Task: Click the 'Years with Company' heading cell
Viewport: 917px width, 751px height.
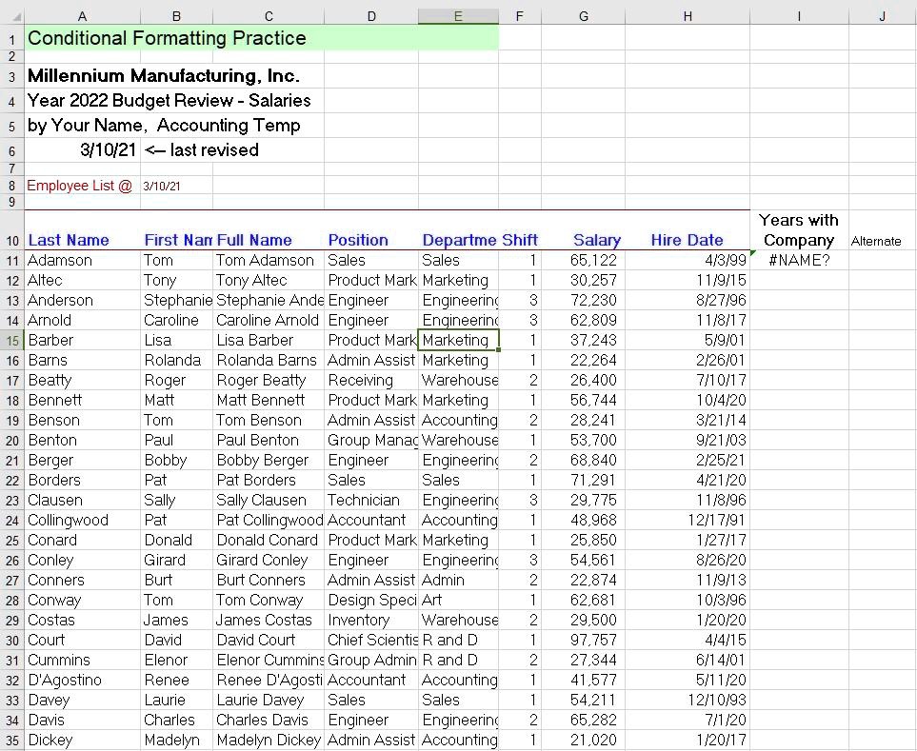Action: (x=799, y=230)
